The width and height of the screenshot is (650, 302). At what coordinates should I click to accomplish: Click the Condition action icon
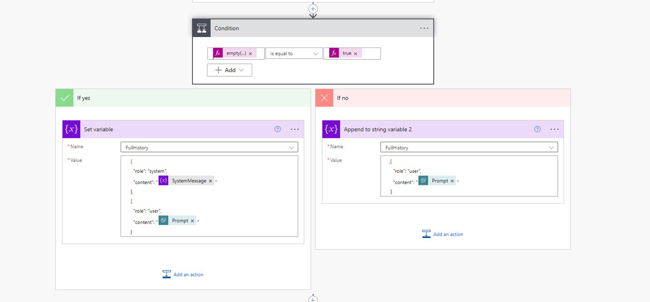point(201,28)
